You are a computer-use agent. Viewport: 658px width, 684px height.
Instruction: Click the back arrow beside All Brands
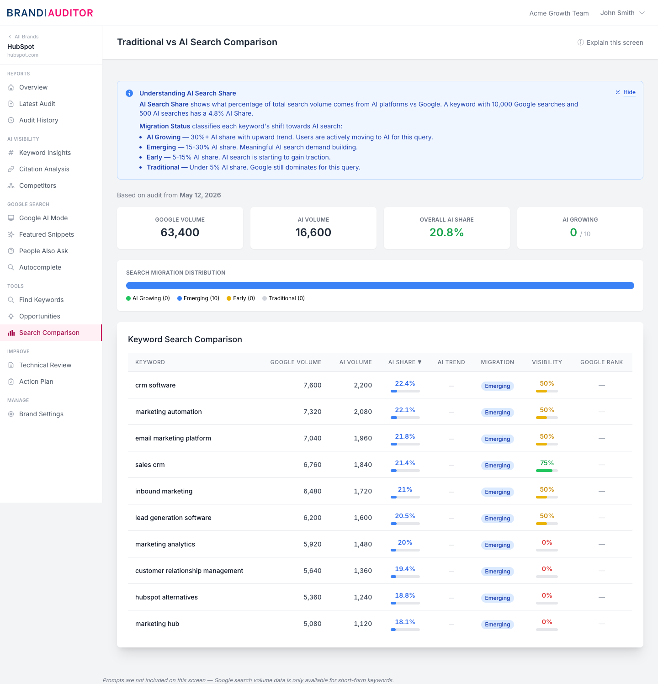(10, 37)
